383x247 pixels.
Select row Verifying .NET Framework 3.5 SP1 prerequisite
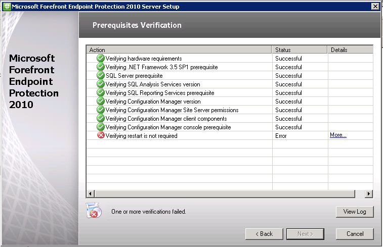click(x=230, y=67)
